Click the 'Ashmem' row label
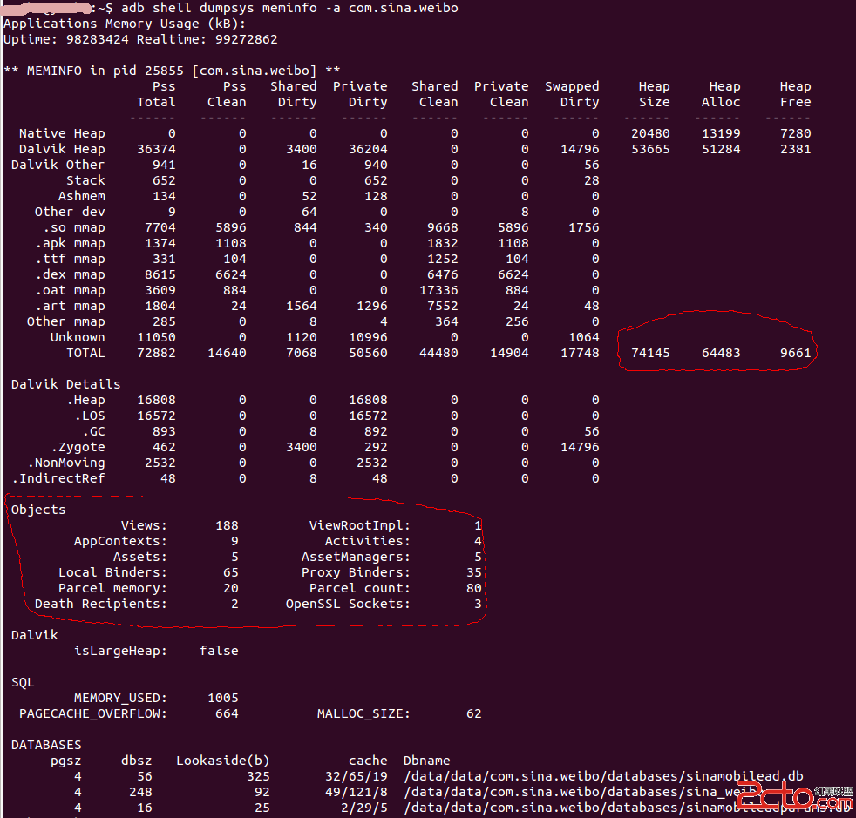 point(81,197)
